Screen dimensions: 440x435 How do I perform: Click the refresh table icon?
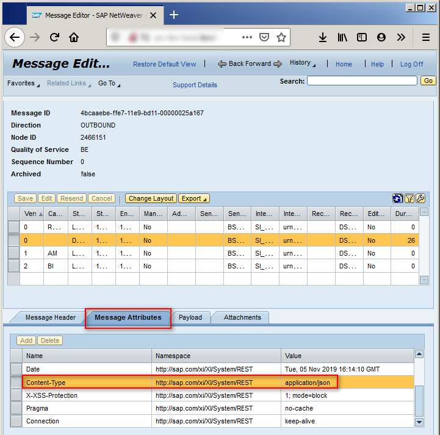pyautogui.click(x=397, y=198)
